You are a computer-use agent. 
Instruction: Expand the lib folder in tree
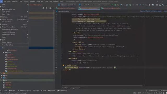click(x=1, y=78)
